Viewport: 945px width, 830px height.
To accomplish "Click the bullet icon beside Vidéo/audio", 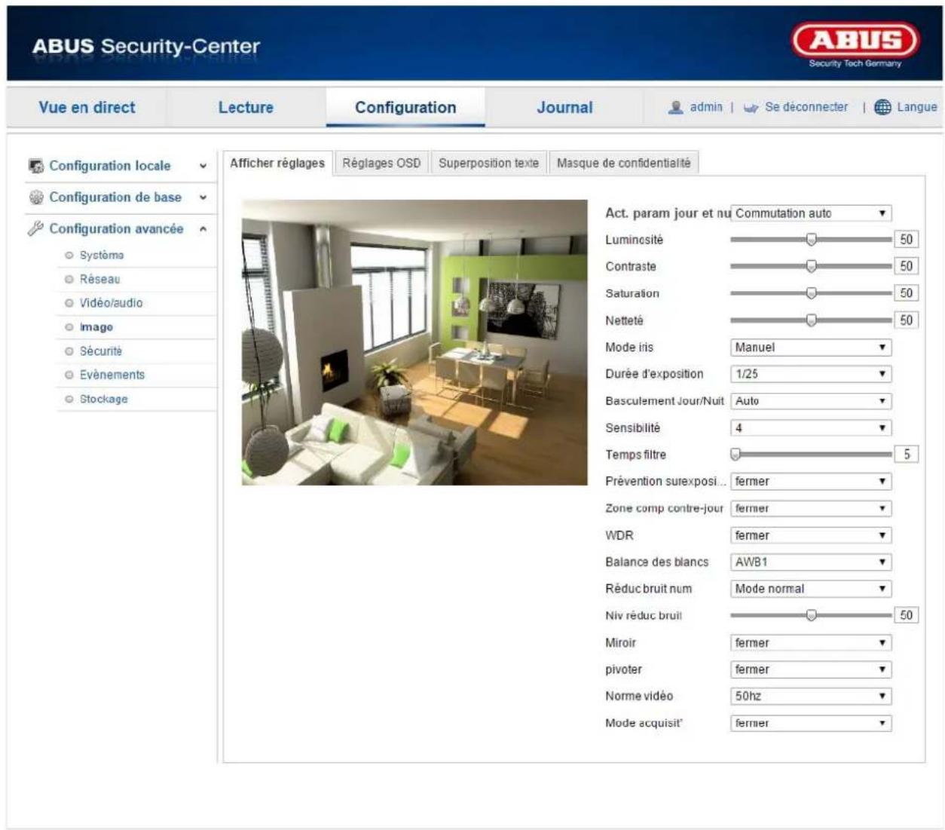I will [69, 303].
